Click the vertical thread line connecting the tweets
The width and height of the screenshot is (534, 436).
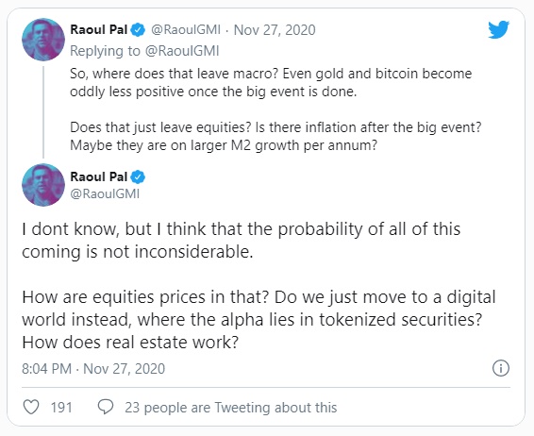[43, 112]
